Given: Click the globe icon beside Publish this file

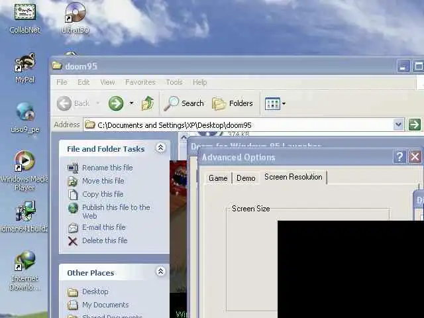Looking at the screenshot, I should [73, 208].
